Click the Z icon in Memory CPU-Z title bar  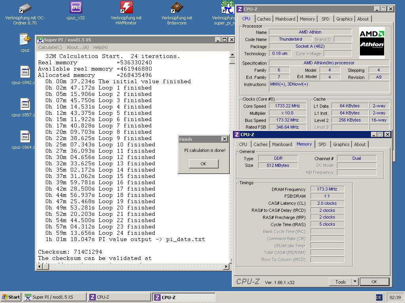[237, 135]
